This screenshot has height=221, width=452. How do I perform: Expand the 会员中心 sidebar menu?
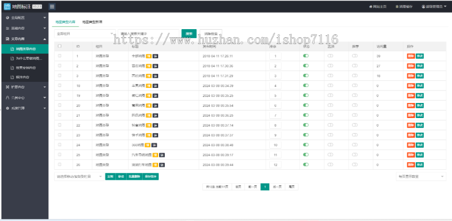(x=24, y=97)
